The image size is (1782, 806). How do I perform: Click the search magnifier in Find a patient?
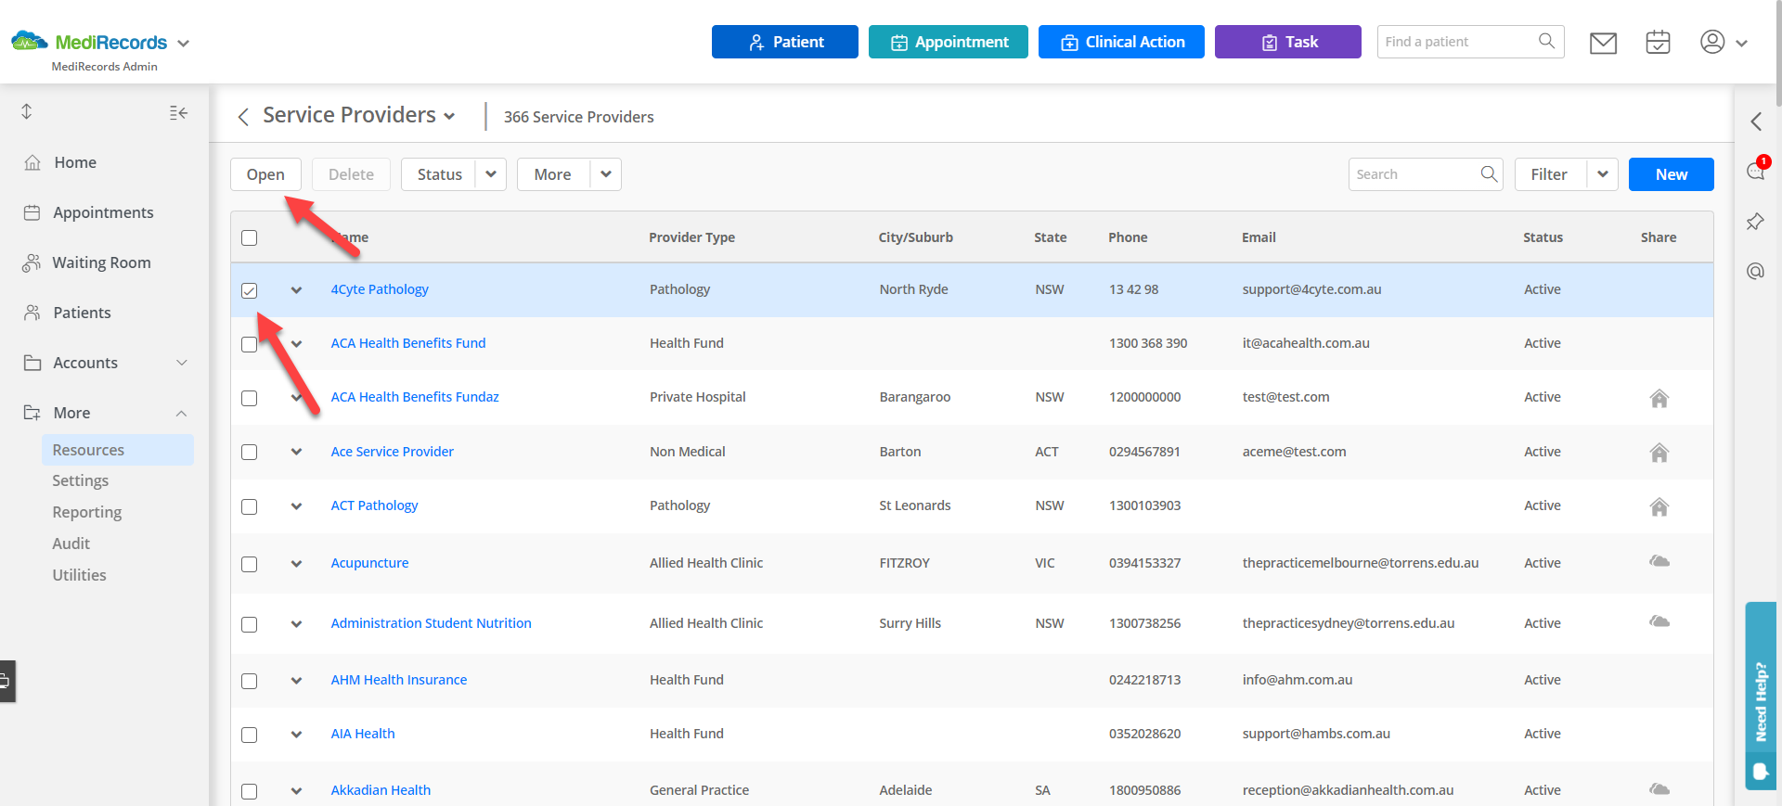click(1546, 42)
